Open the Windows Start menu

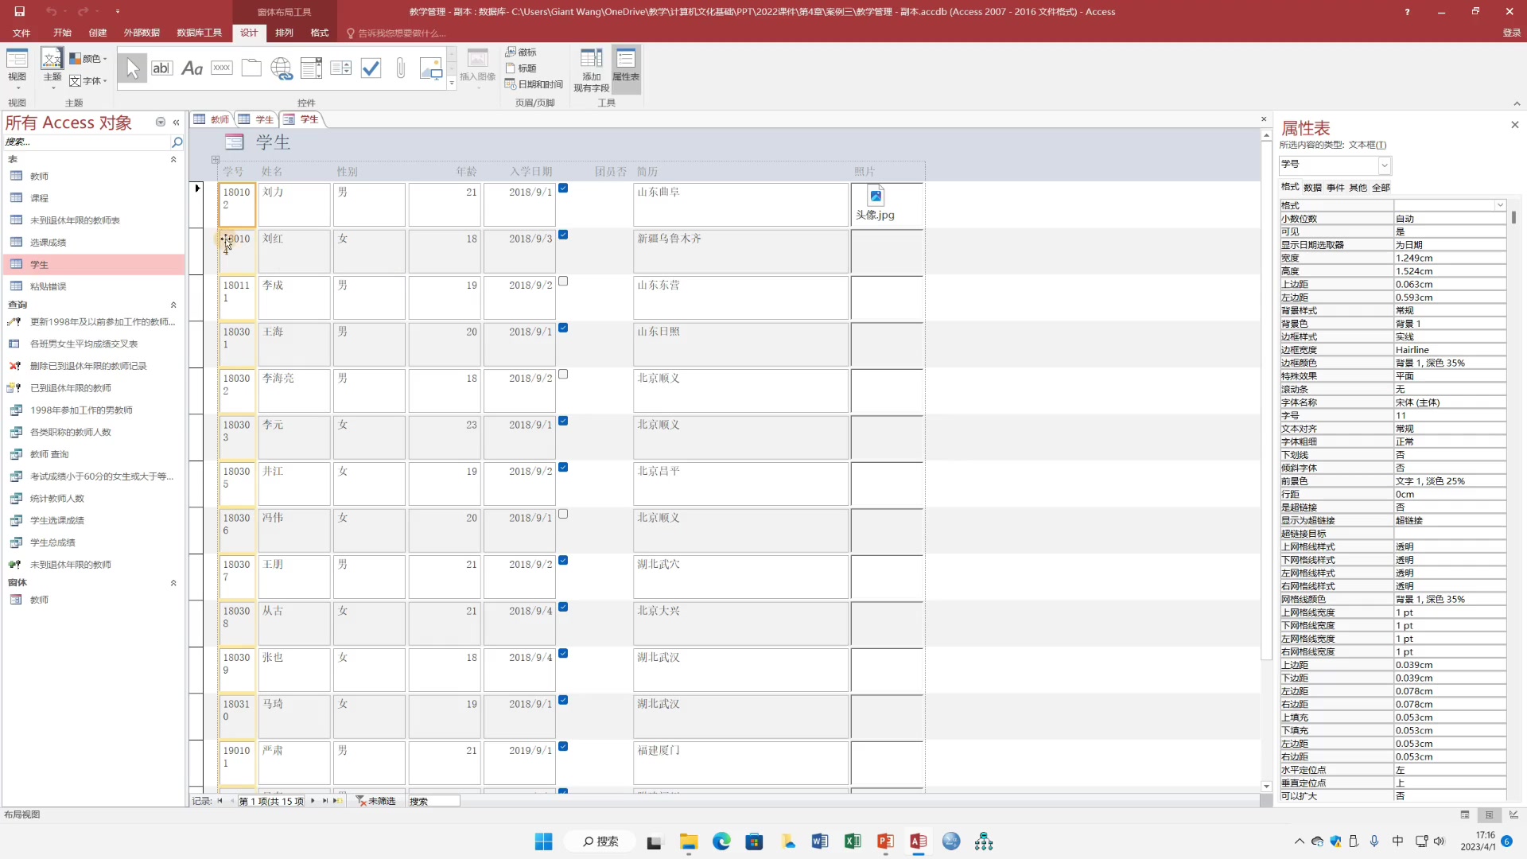click(543, 842)
